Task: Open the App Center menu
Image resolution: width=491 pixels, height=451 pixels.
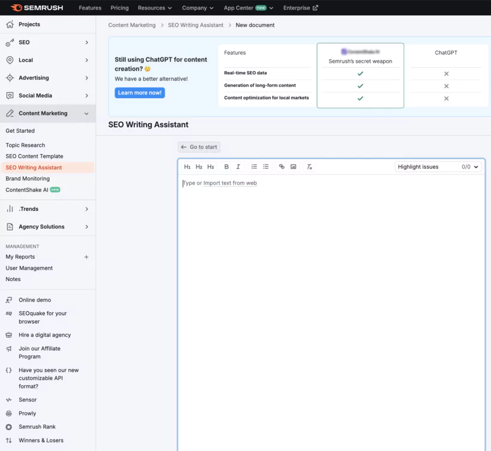Action: tap(247, 8)
